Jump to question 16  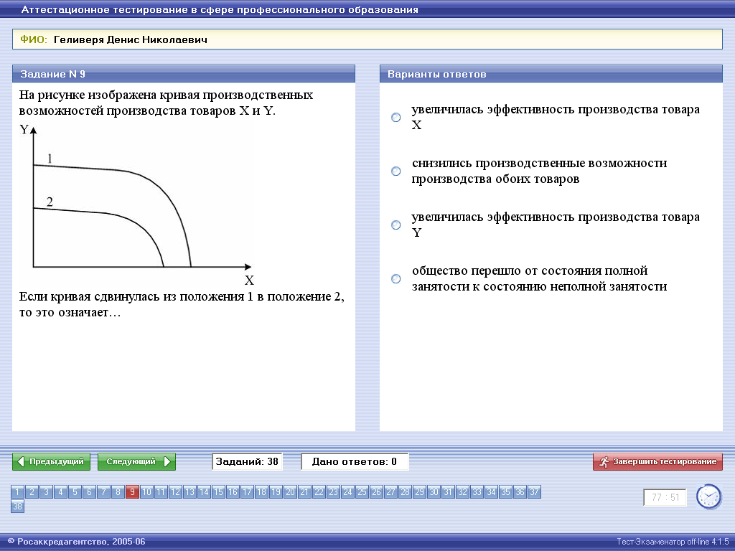coord(233,492)
